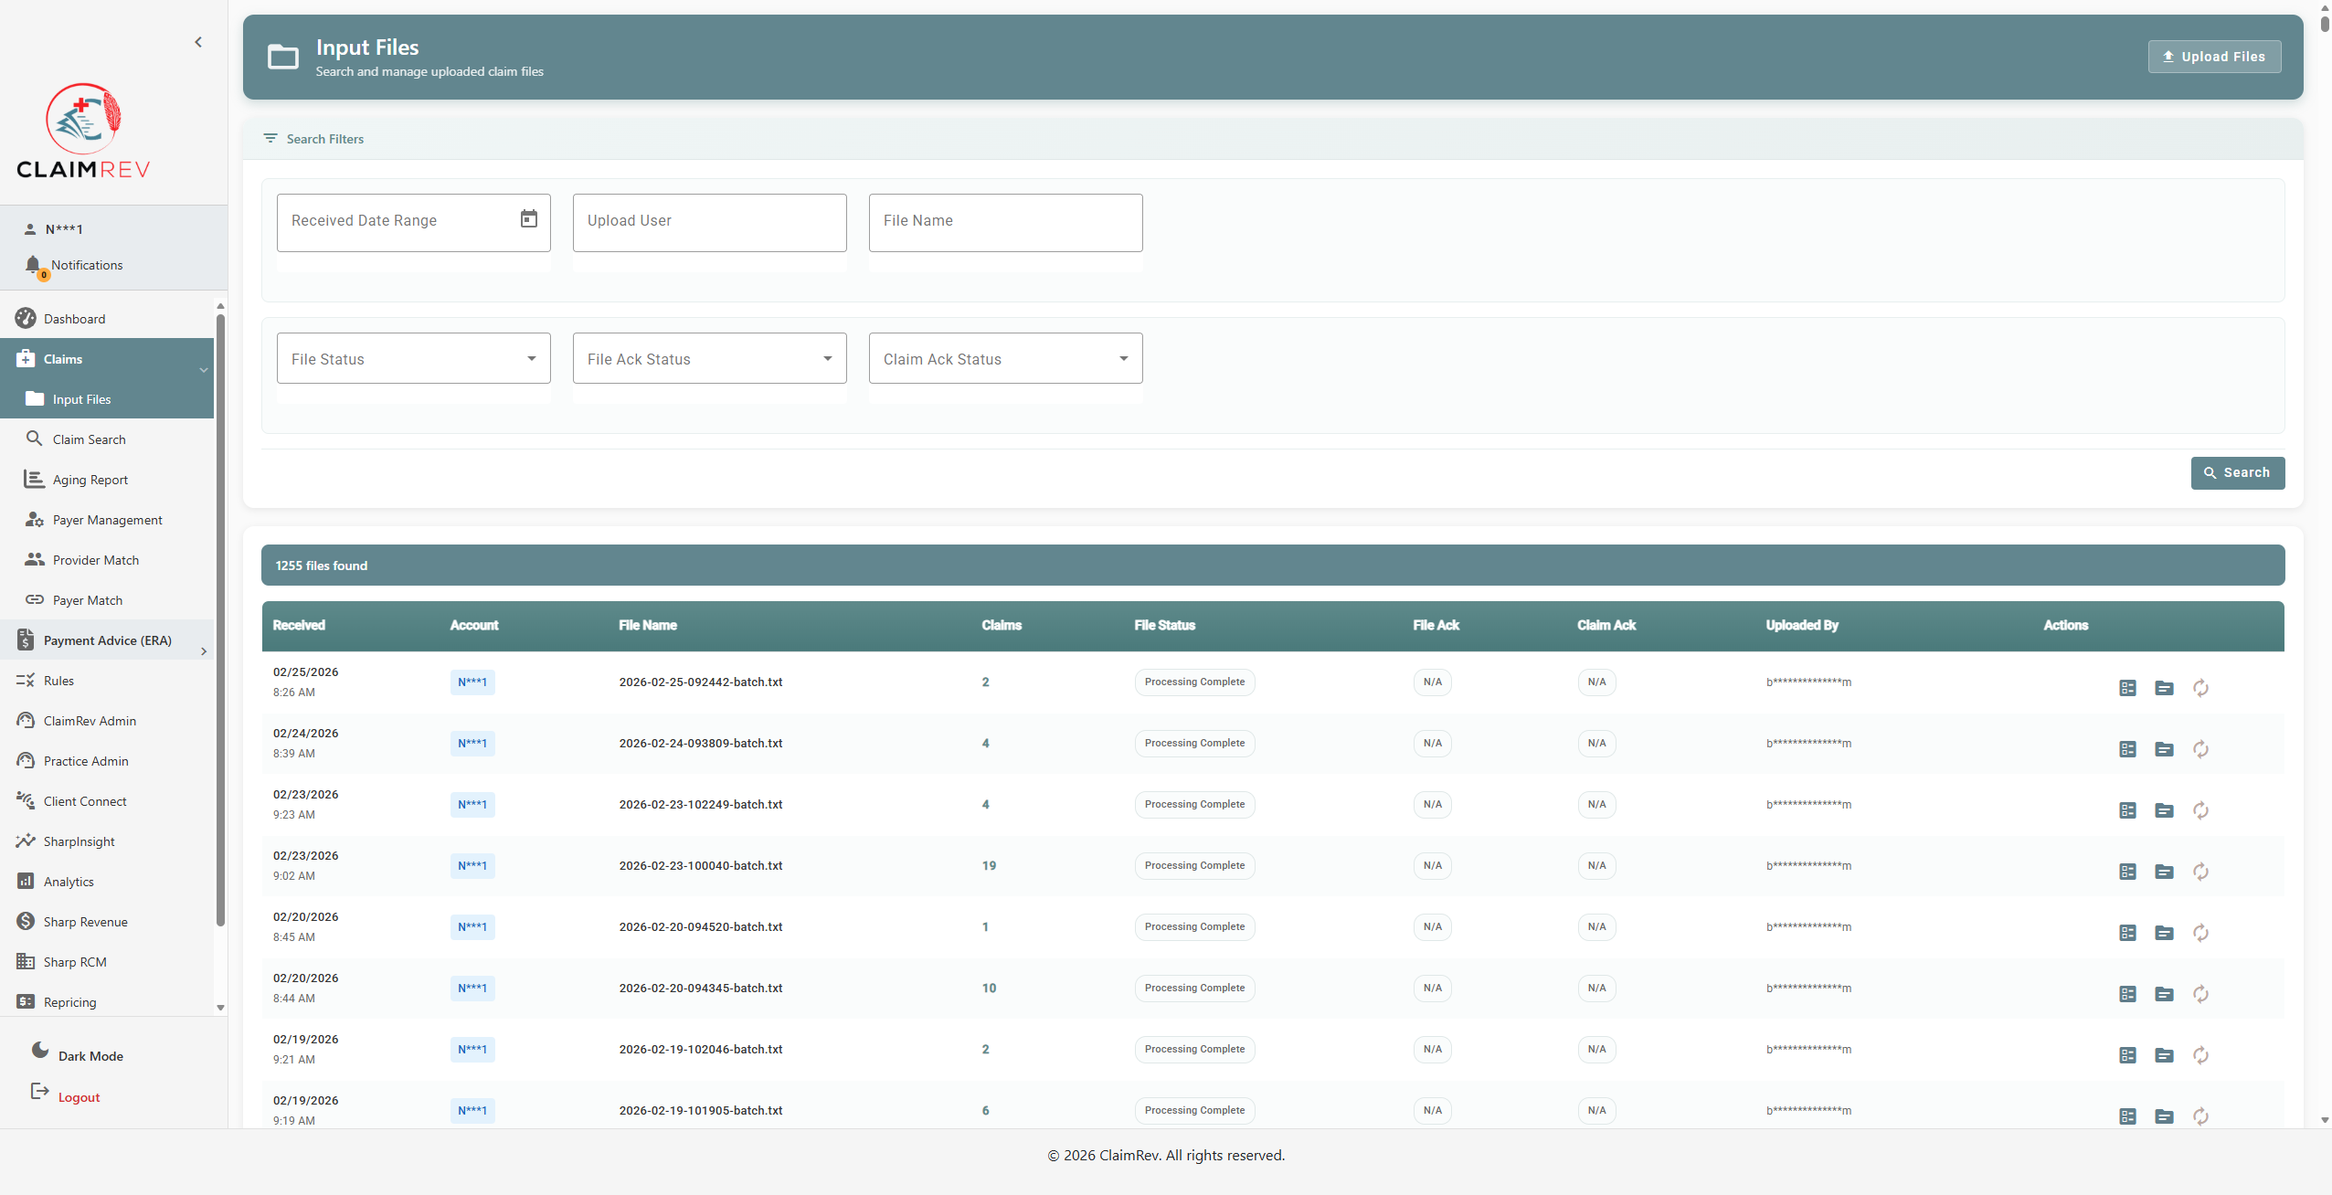Open Sharp RCM
The image size is (2332, 1195).
[x=107, y=962]
